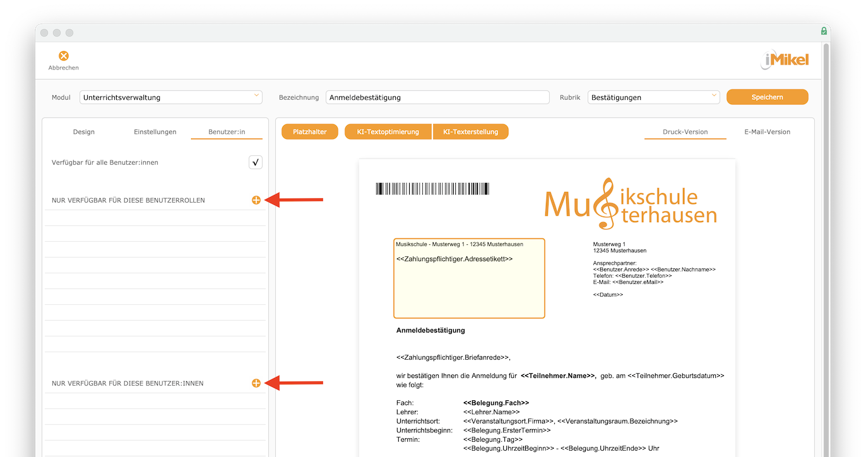Add a specific user with plus icon
Viewport: 866px width, 457px height.
(x=256, y=383)
